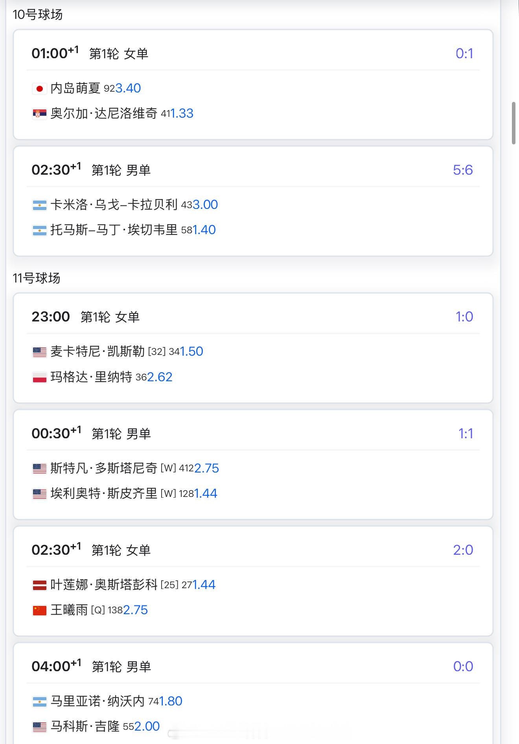
Task: Open the 0:1 score of 01:00 match
Action: pyautogui.click(x=464, y=54)
